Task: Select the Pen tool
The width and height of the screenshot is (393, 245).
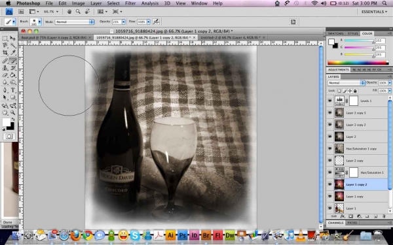Action: click(x=5, y=90)
